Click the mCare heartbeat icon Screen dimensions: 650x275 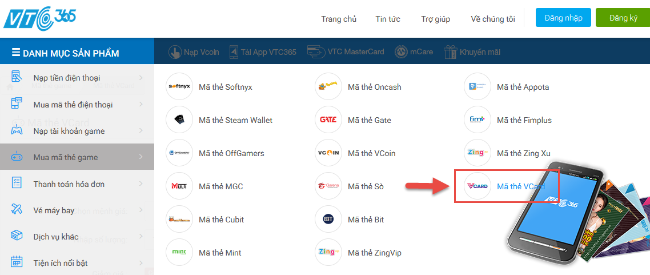point(402,52)
